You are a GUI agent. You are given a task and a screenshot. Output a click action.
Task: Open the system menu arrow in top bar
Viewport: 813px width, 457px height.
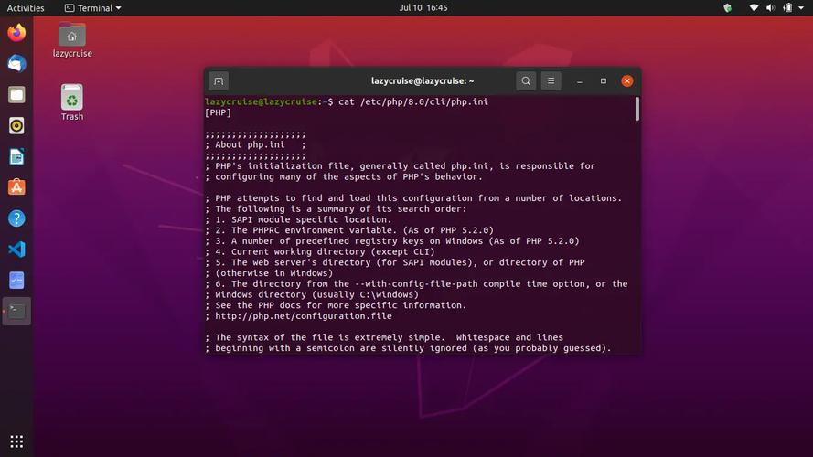click(801, 8)
